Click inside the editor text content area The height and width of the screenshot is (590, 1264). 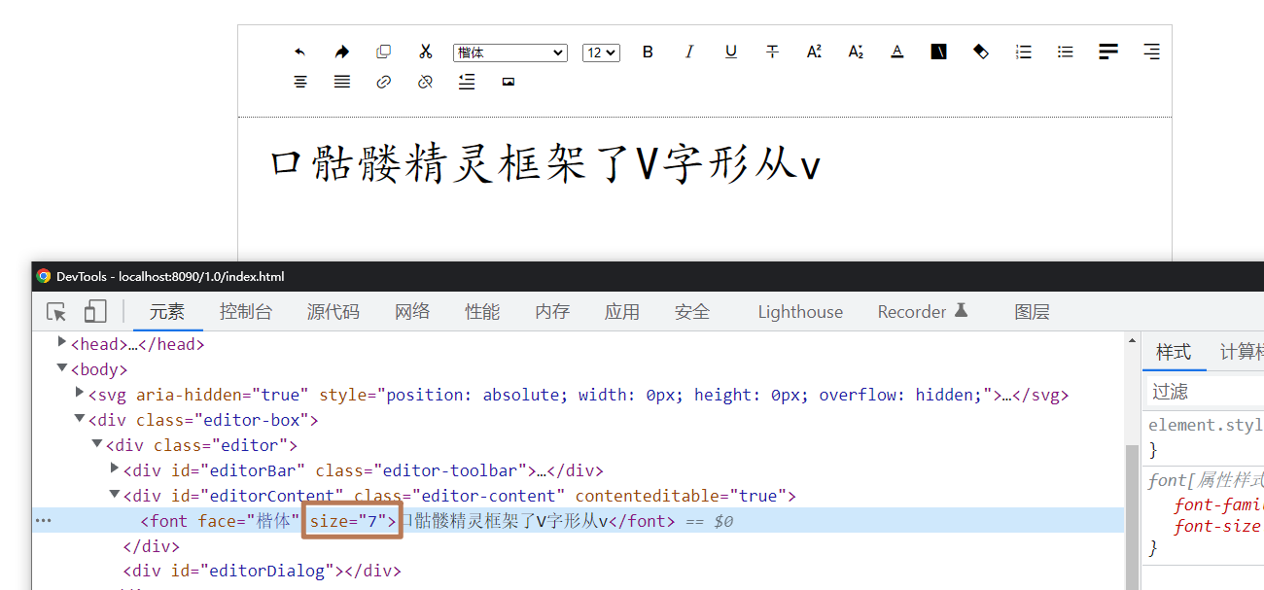(x=704, y=190)
